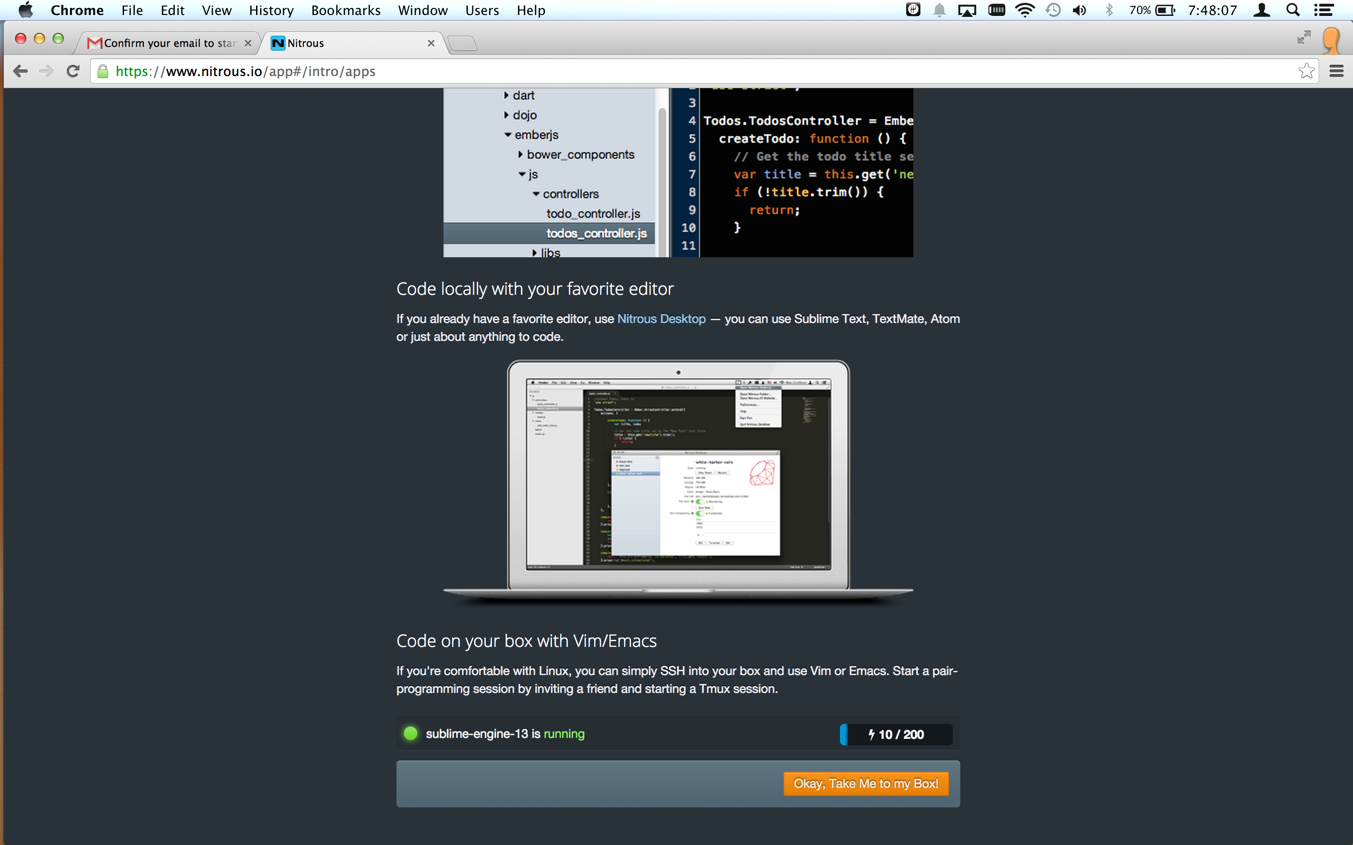This screenshot has width=1353, height=845.
Task: Enter fullscreen with the expand arrows icon
Action: pos(1304,38)
